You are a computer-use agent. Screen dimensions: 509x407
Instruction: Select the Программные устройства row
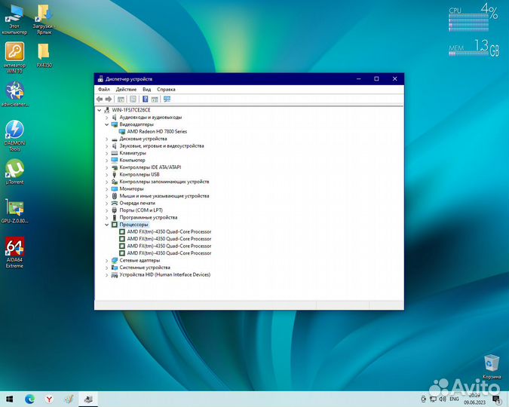[149, 217]
